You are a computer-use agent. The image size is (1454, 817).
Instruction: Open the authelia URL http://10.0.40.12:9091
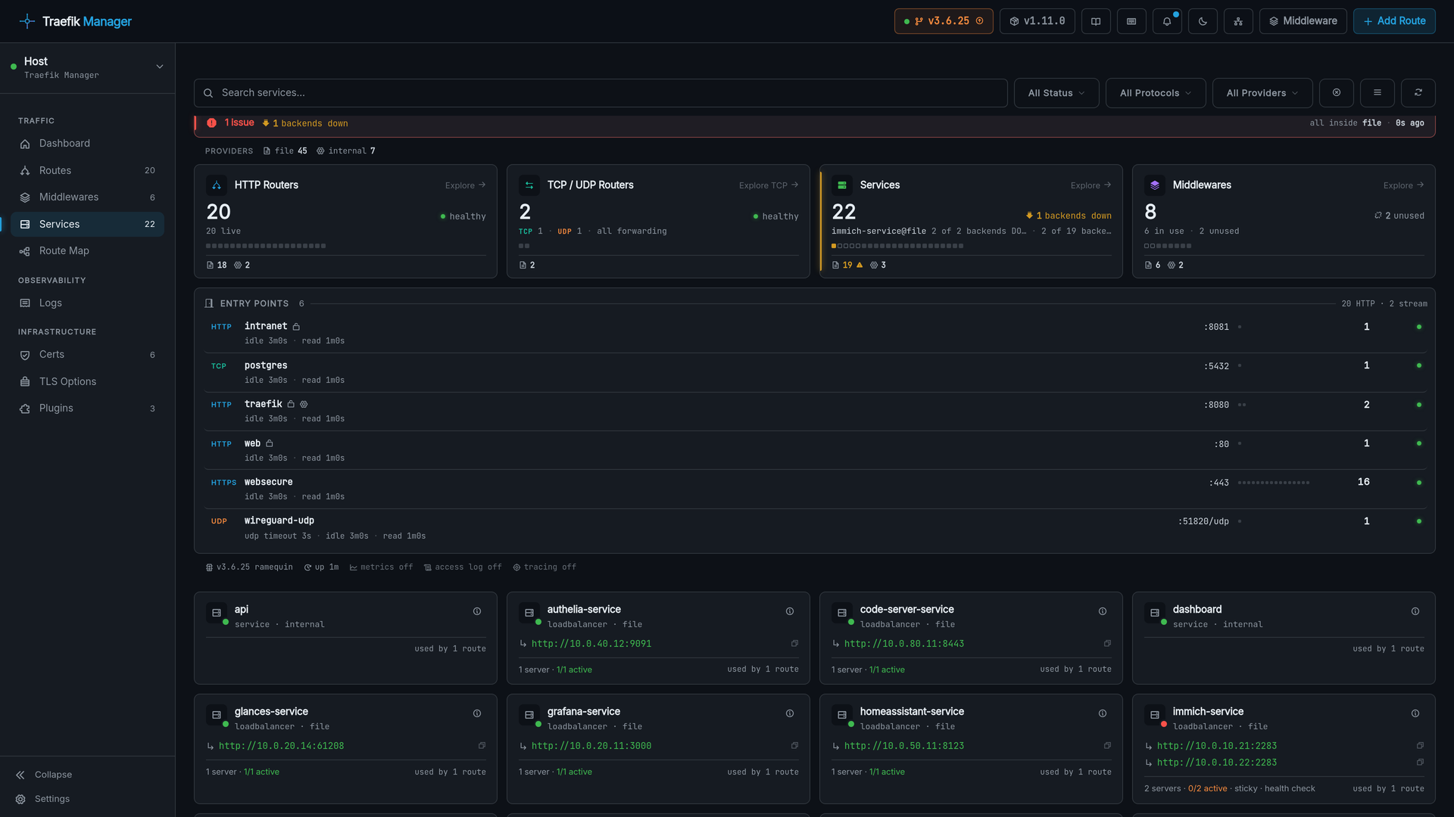coord(591,644)
